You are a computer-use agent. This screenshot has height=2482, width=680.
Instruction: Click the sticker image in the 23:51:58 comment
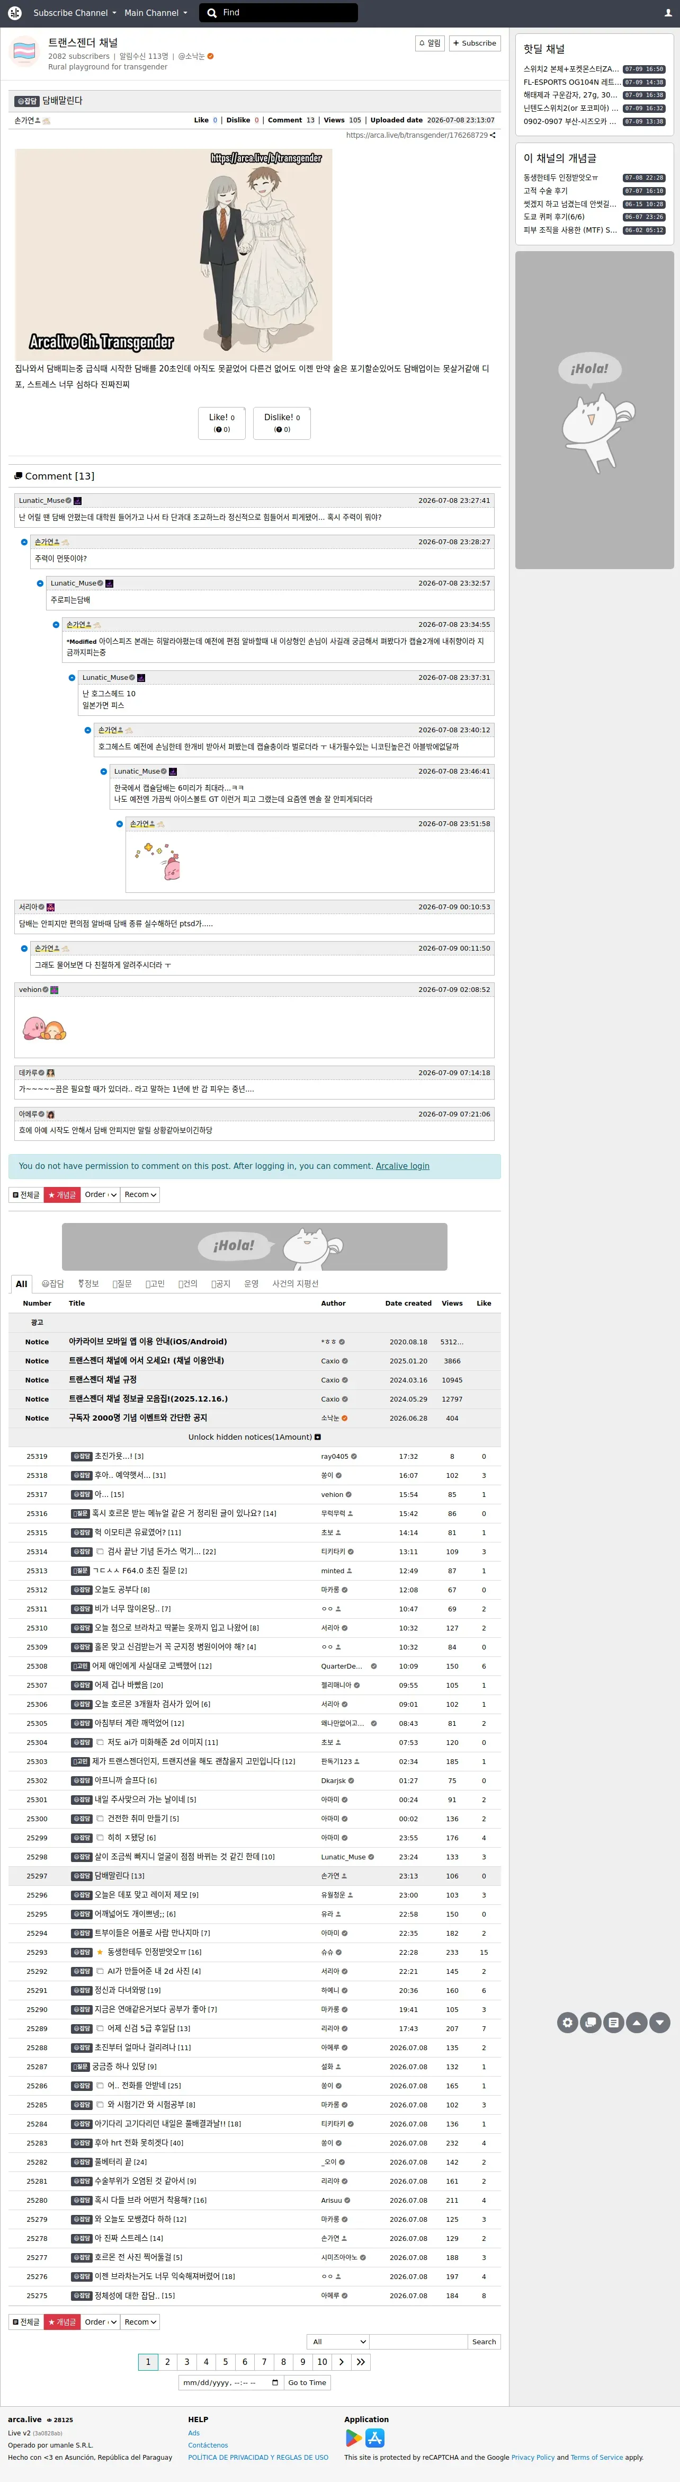[158, 862]
